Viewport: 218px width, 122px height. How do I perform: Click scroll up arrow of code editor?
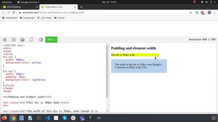(107, 44)
